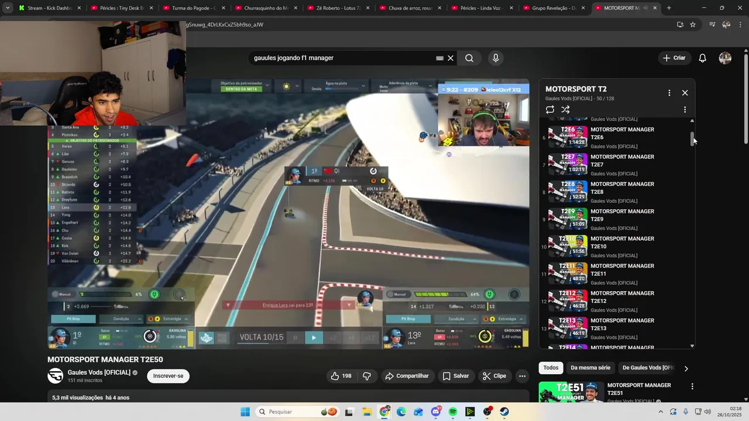This screenshot has width=749, height=421.
Task: Open Spotify from the taskbar
Action: pyautogui.click(x=453, y=412)
